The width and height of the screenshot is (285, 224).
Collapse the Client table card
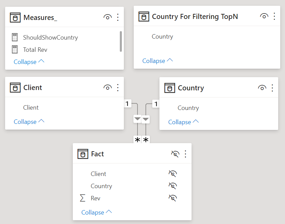tap(29, 121)
